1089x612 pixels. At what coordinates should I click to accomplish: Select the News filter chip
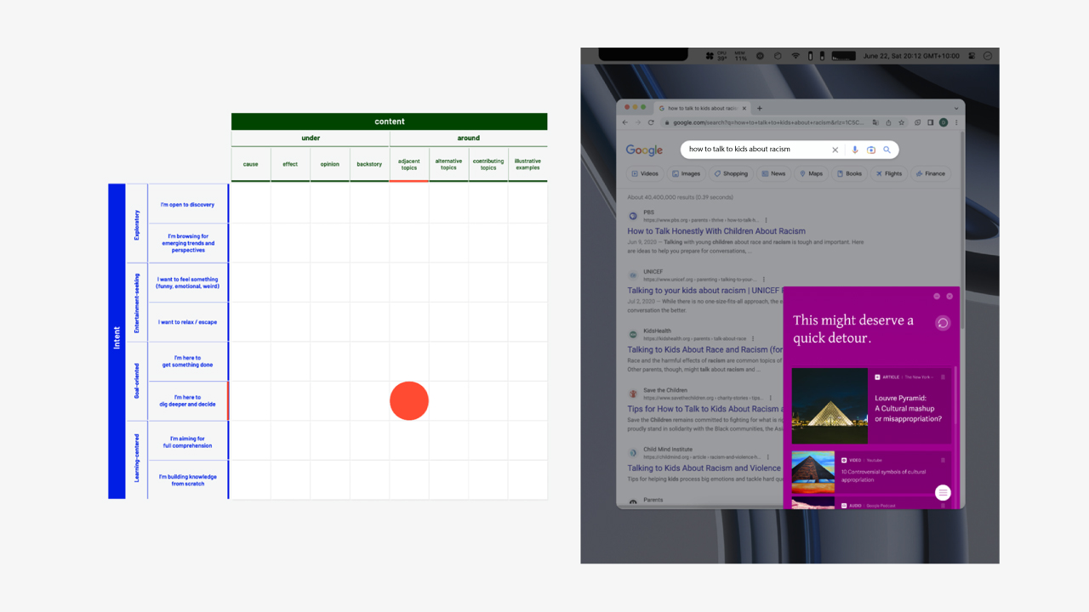(773, 173)
